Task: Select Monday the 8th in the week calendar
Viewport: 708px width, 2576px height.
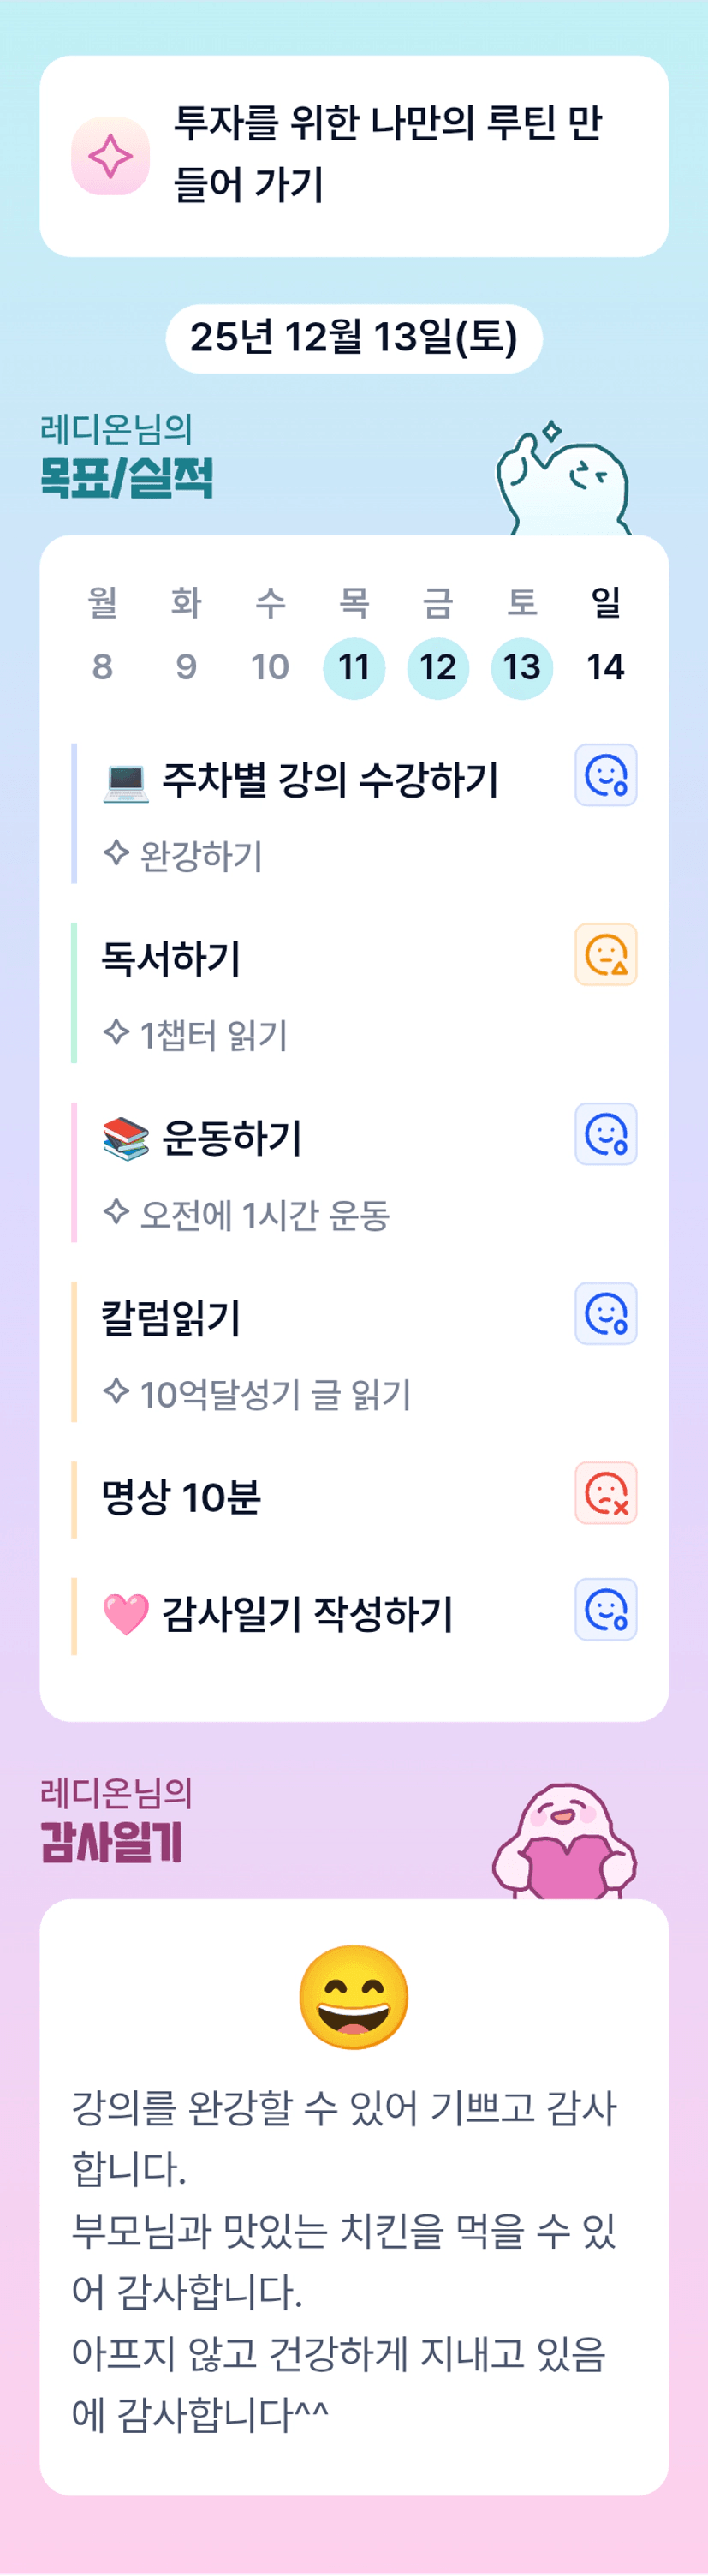Action: point(102,667)
